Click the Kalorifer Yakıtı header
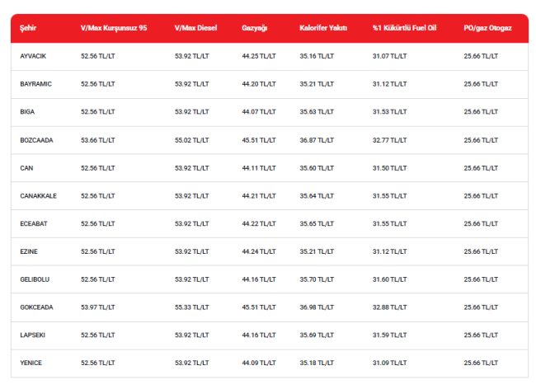Image resolution: width=536 pixels, height=389 pixels. click(323, 28)
